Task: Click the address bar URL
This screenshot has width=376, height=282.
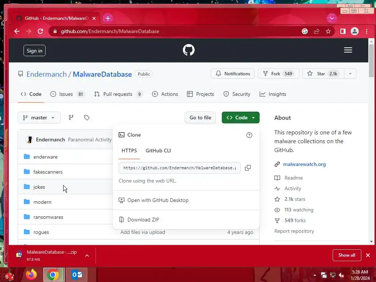Action: (x=110, y=31)
